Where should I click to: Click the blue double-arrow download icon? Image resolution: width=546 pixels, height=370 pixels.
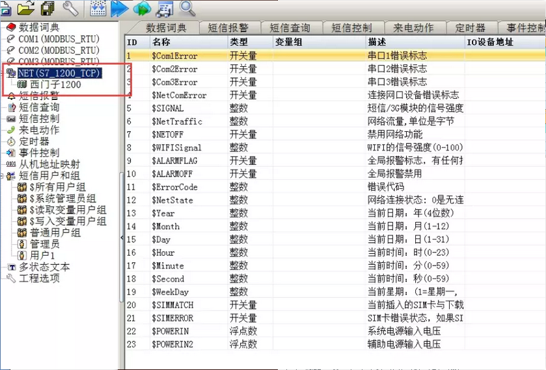point(119,8)
